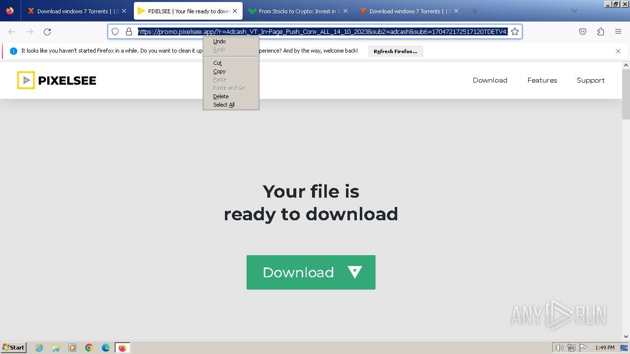The height and width of the screenshot is (354, 630).
Task: Choose Undo from context menu
Action: click(x=231, y=41)
